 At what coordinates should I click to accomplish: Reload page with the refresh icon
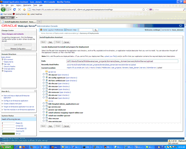[x=14, y=9]
